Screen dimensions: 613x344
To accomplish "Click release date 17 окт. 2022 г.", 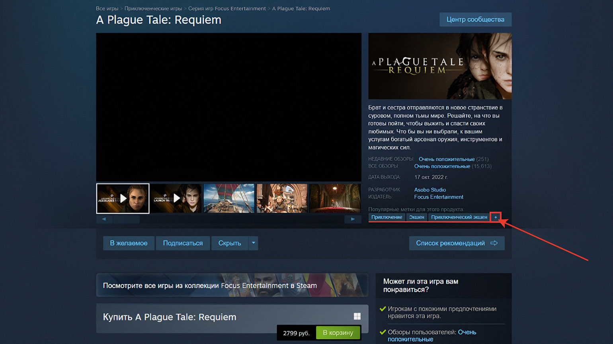I will tap(431, 177).
